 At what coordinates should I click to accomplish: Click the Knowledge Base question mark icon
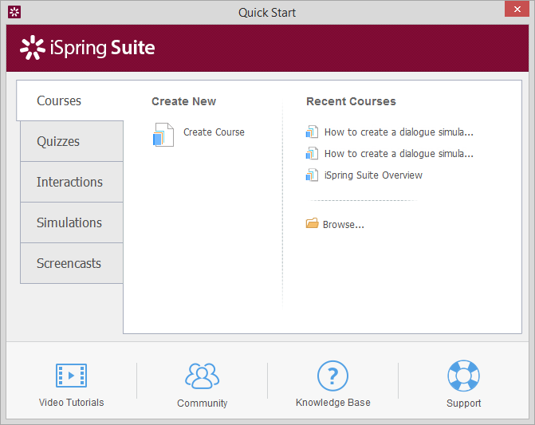[x=332, y=376]
